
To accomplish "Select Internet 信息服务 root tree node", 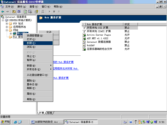I will click(x=16, y=17).
